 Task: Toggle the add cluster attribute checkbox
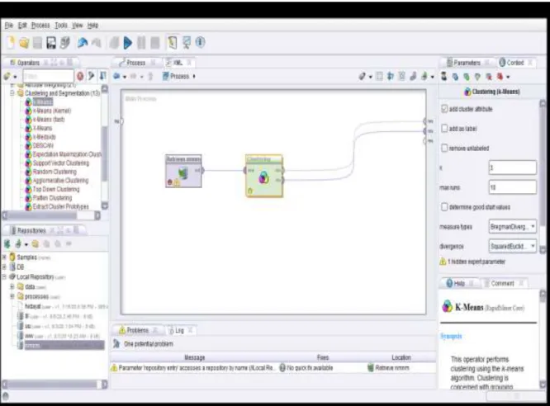click(444, 109)
